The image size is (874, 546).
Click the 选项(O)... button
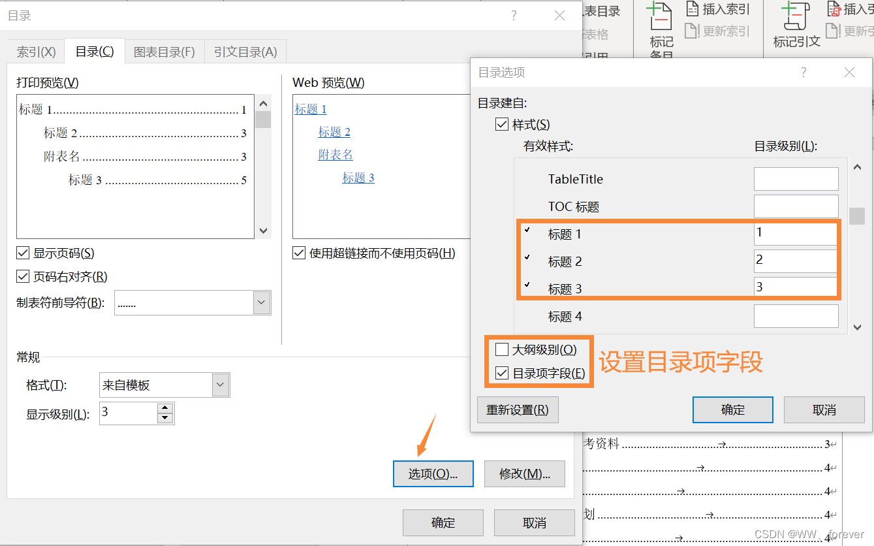click(x=433, y=474)
